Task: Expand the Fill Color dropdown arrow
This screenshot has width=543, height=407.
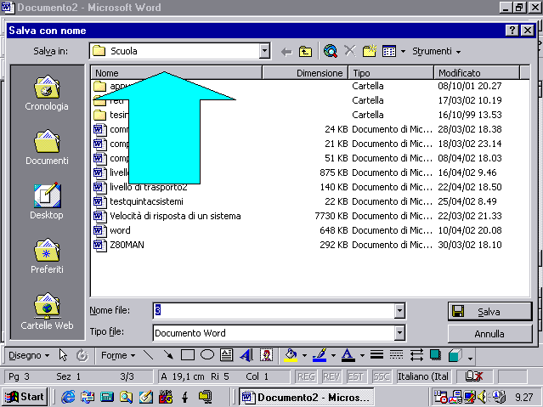Action: point(304,356)
